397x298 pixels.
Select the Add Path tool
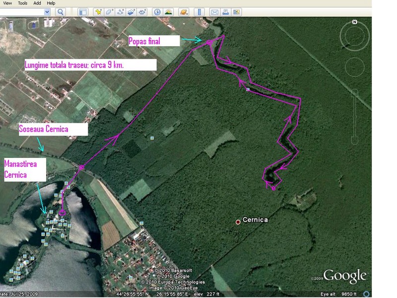click(x=120, y=11)
